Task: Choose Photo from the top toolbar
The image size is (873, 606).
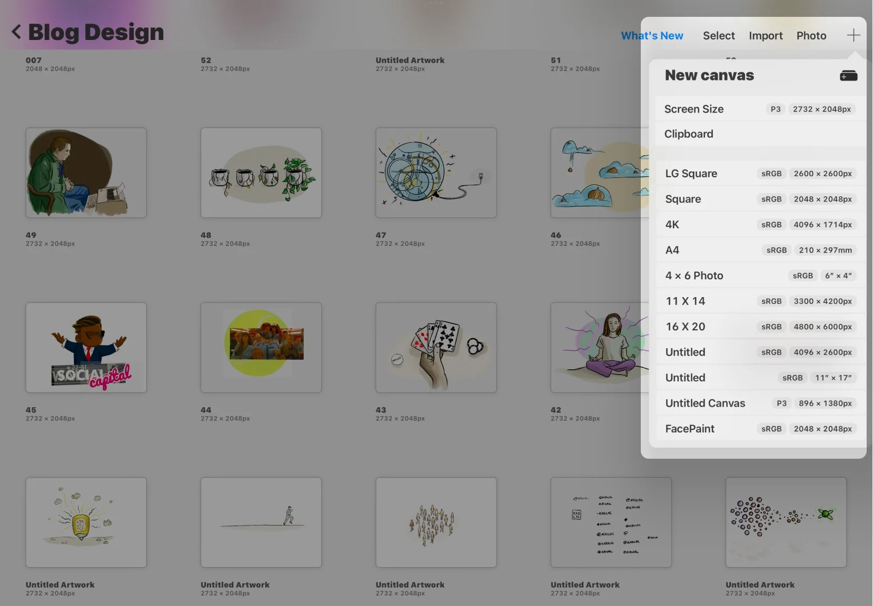Action: (x=811, y=36)
